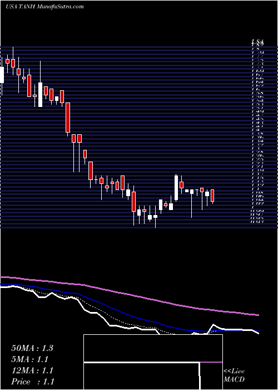Click the MACD panel pink signal segment
This screenshot has width=278, height=390.
tap(211, 362)
